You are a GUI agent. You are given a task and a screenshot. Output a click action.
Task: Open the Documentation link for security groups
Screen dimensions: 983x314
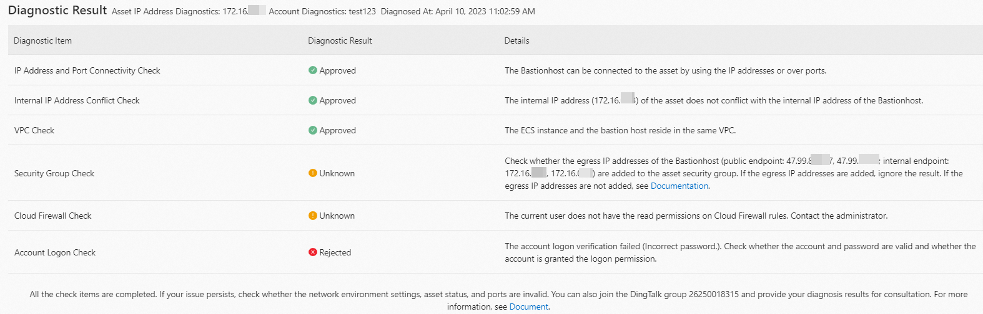tap(679, 186)
